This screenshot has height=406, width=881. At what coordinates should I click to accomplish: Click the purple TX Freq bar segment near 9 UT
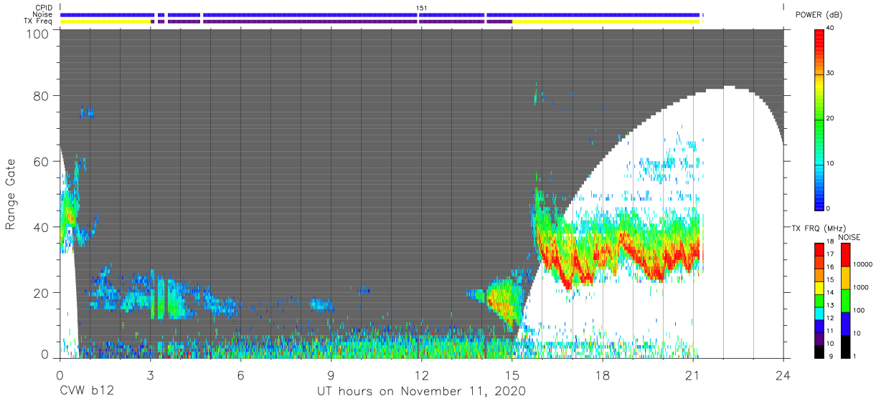tap(310, 21)
